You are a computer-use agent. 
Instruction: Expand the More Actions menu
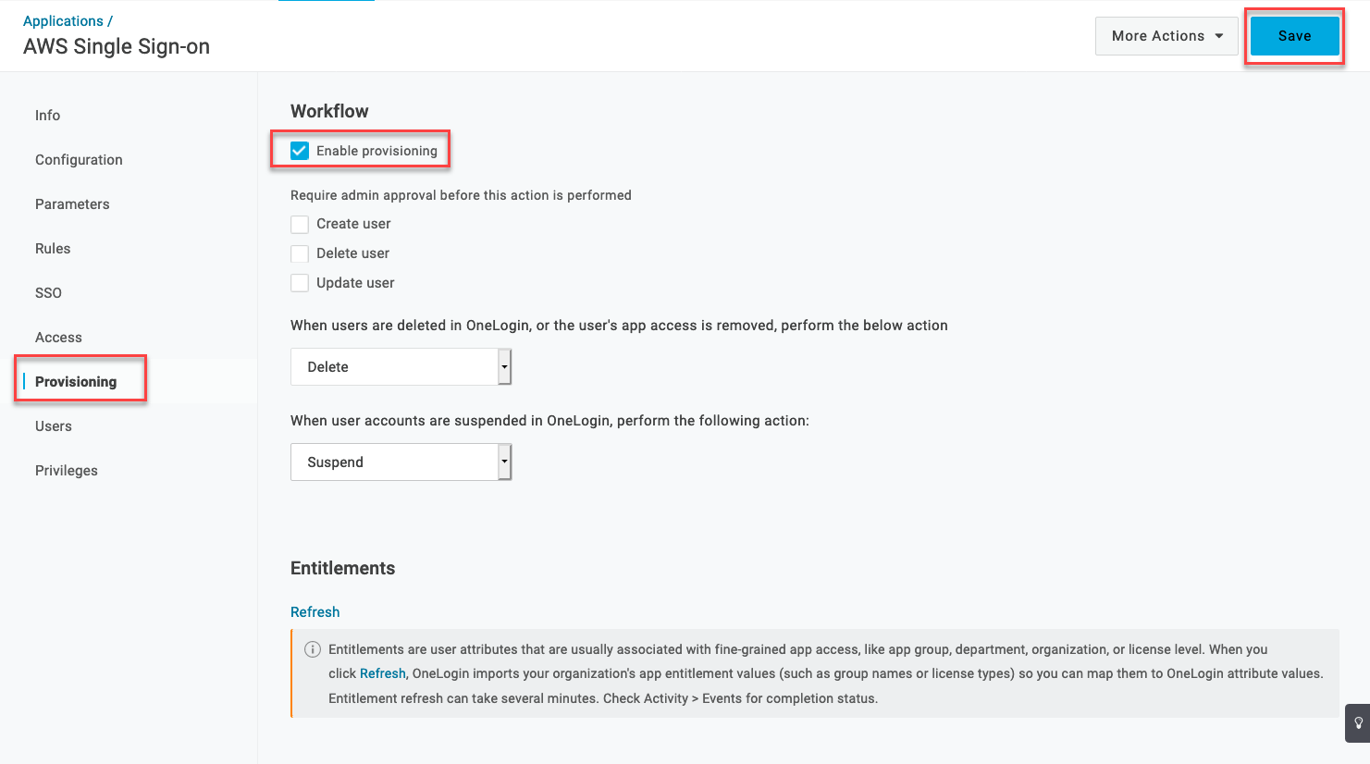1166,35
